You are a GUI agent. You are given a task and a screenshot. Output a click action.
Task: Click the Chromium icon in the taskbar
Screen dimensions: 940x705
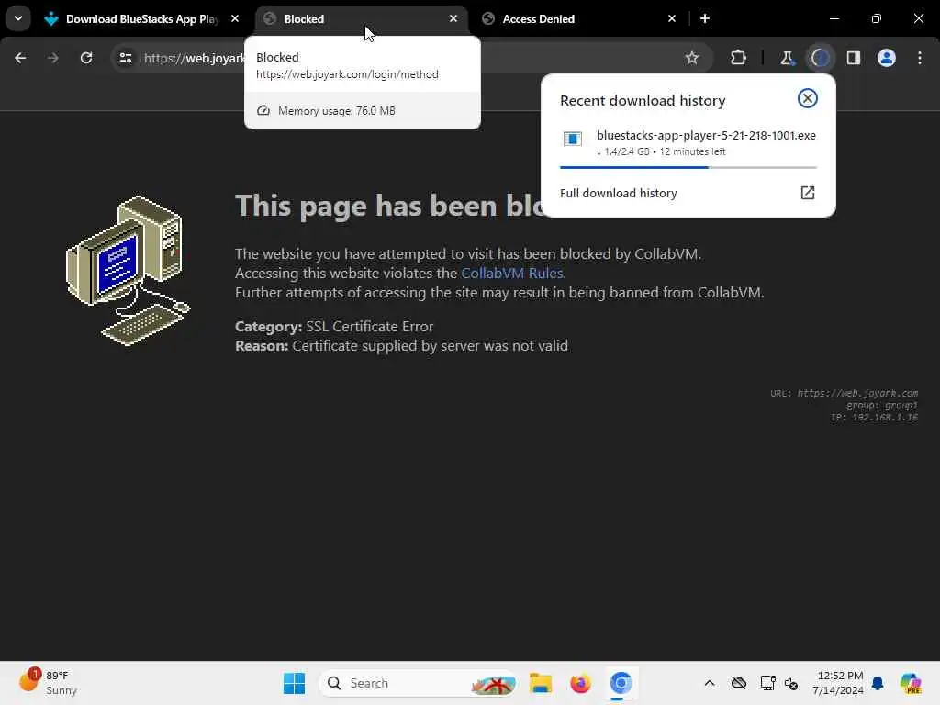point(621,683)
